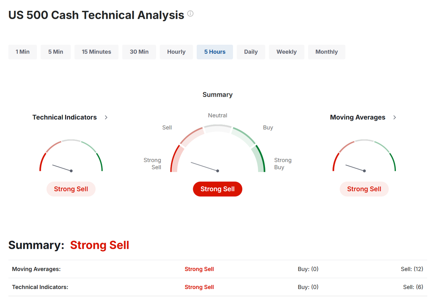
Task: Choose the Hourly timeframe tab
Action: (176, 52)
